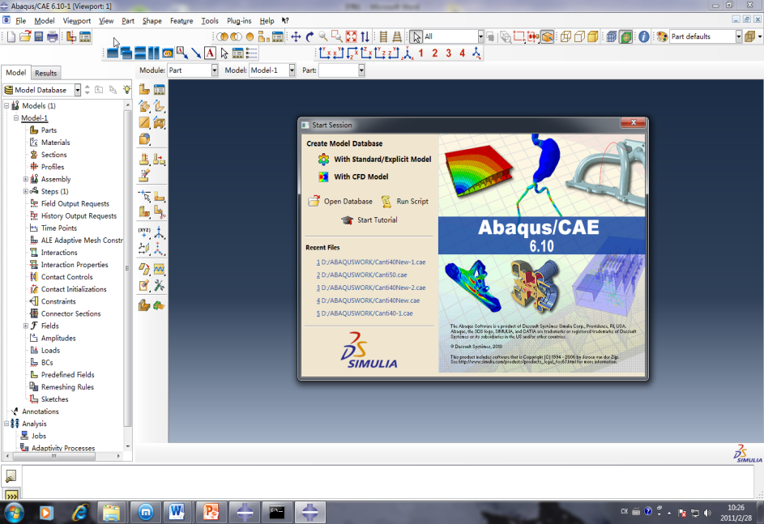Open a file with the folder toolbar icon

click(25, 36)
